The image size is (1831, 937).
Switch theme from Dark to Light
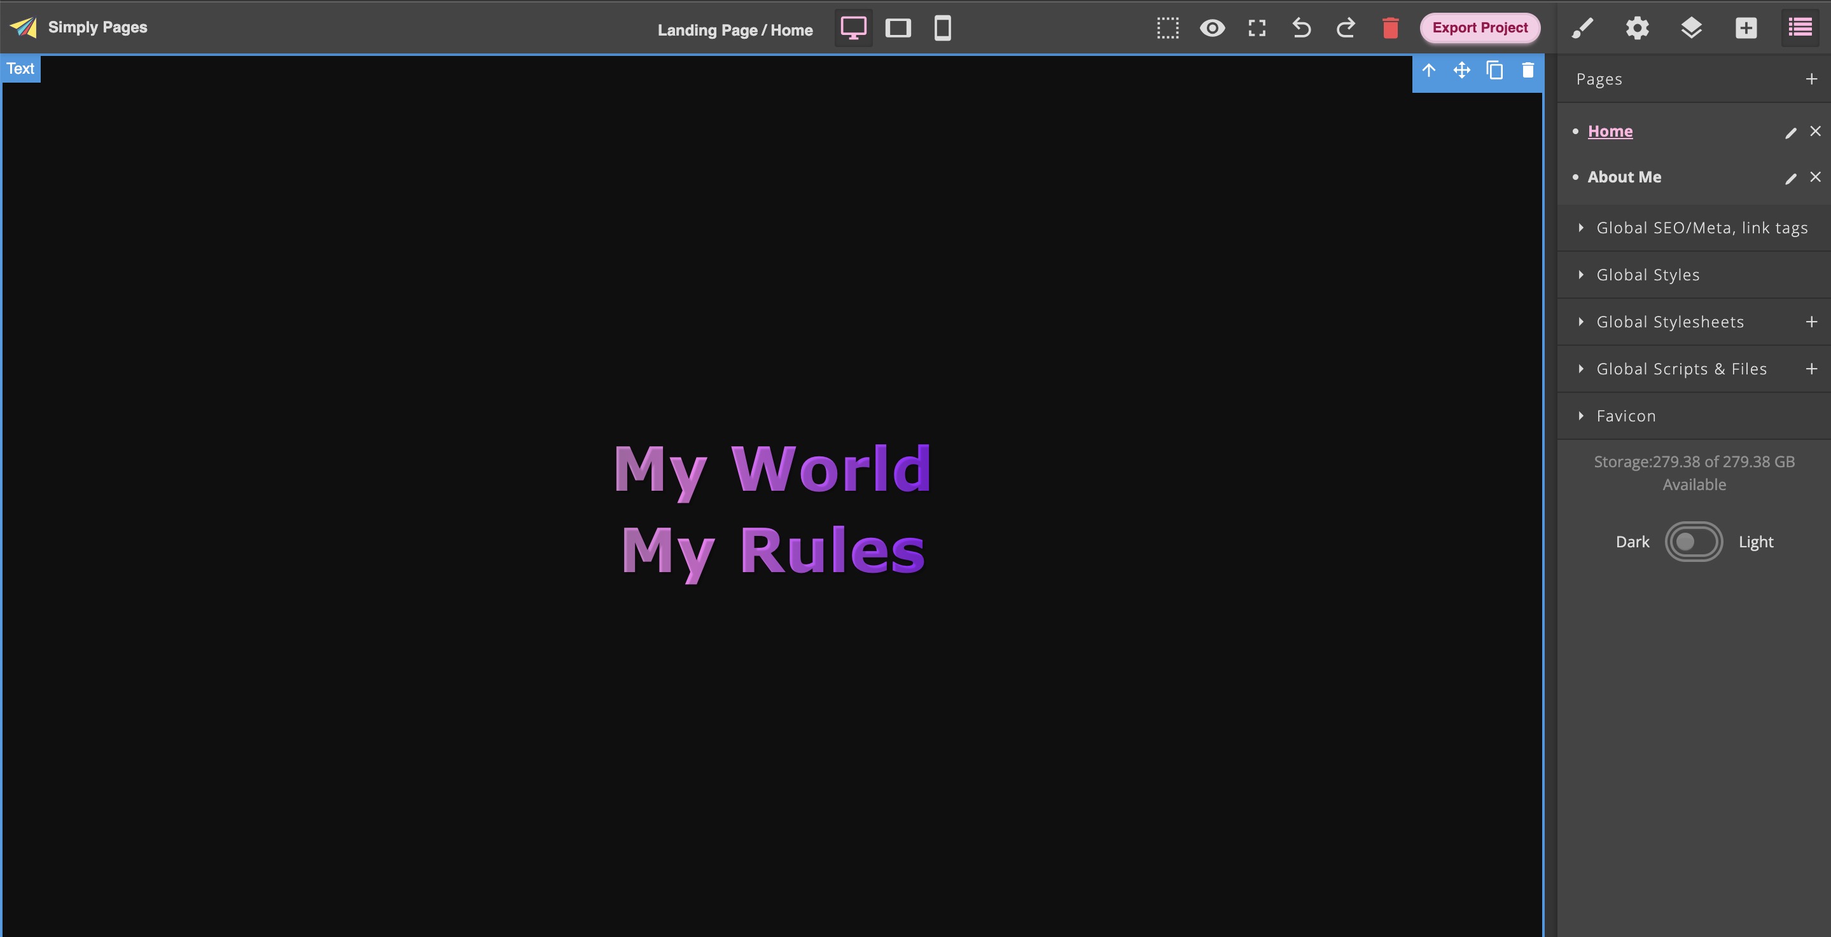tap(1694, 542)
